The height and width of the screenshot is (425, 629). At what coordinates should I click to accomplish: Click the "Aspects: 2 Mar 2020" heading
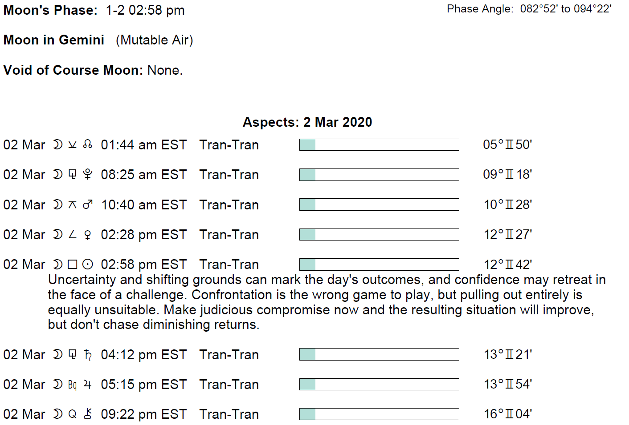307,122
